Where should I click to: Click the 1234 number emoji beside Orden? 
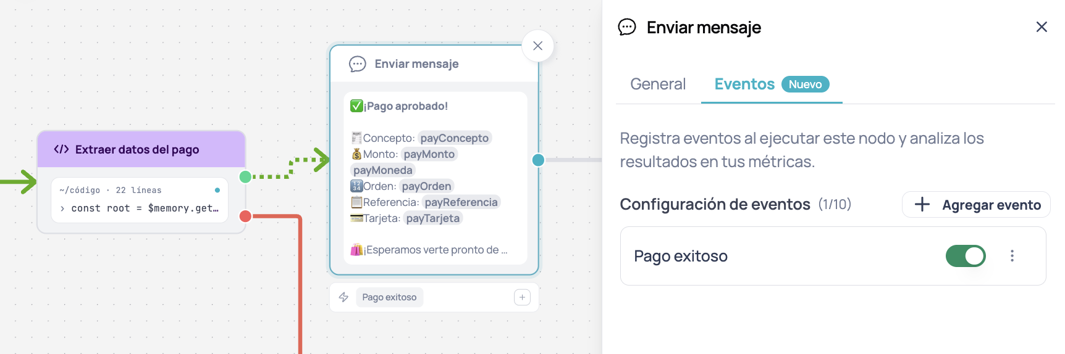[x=356, y=186]
